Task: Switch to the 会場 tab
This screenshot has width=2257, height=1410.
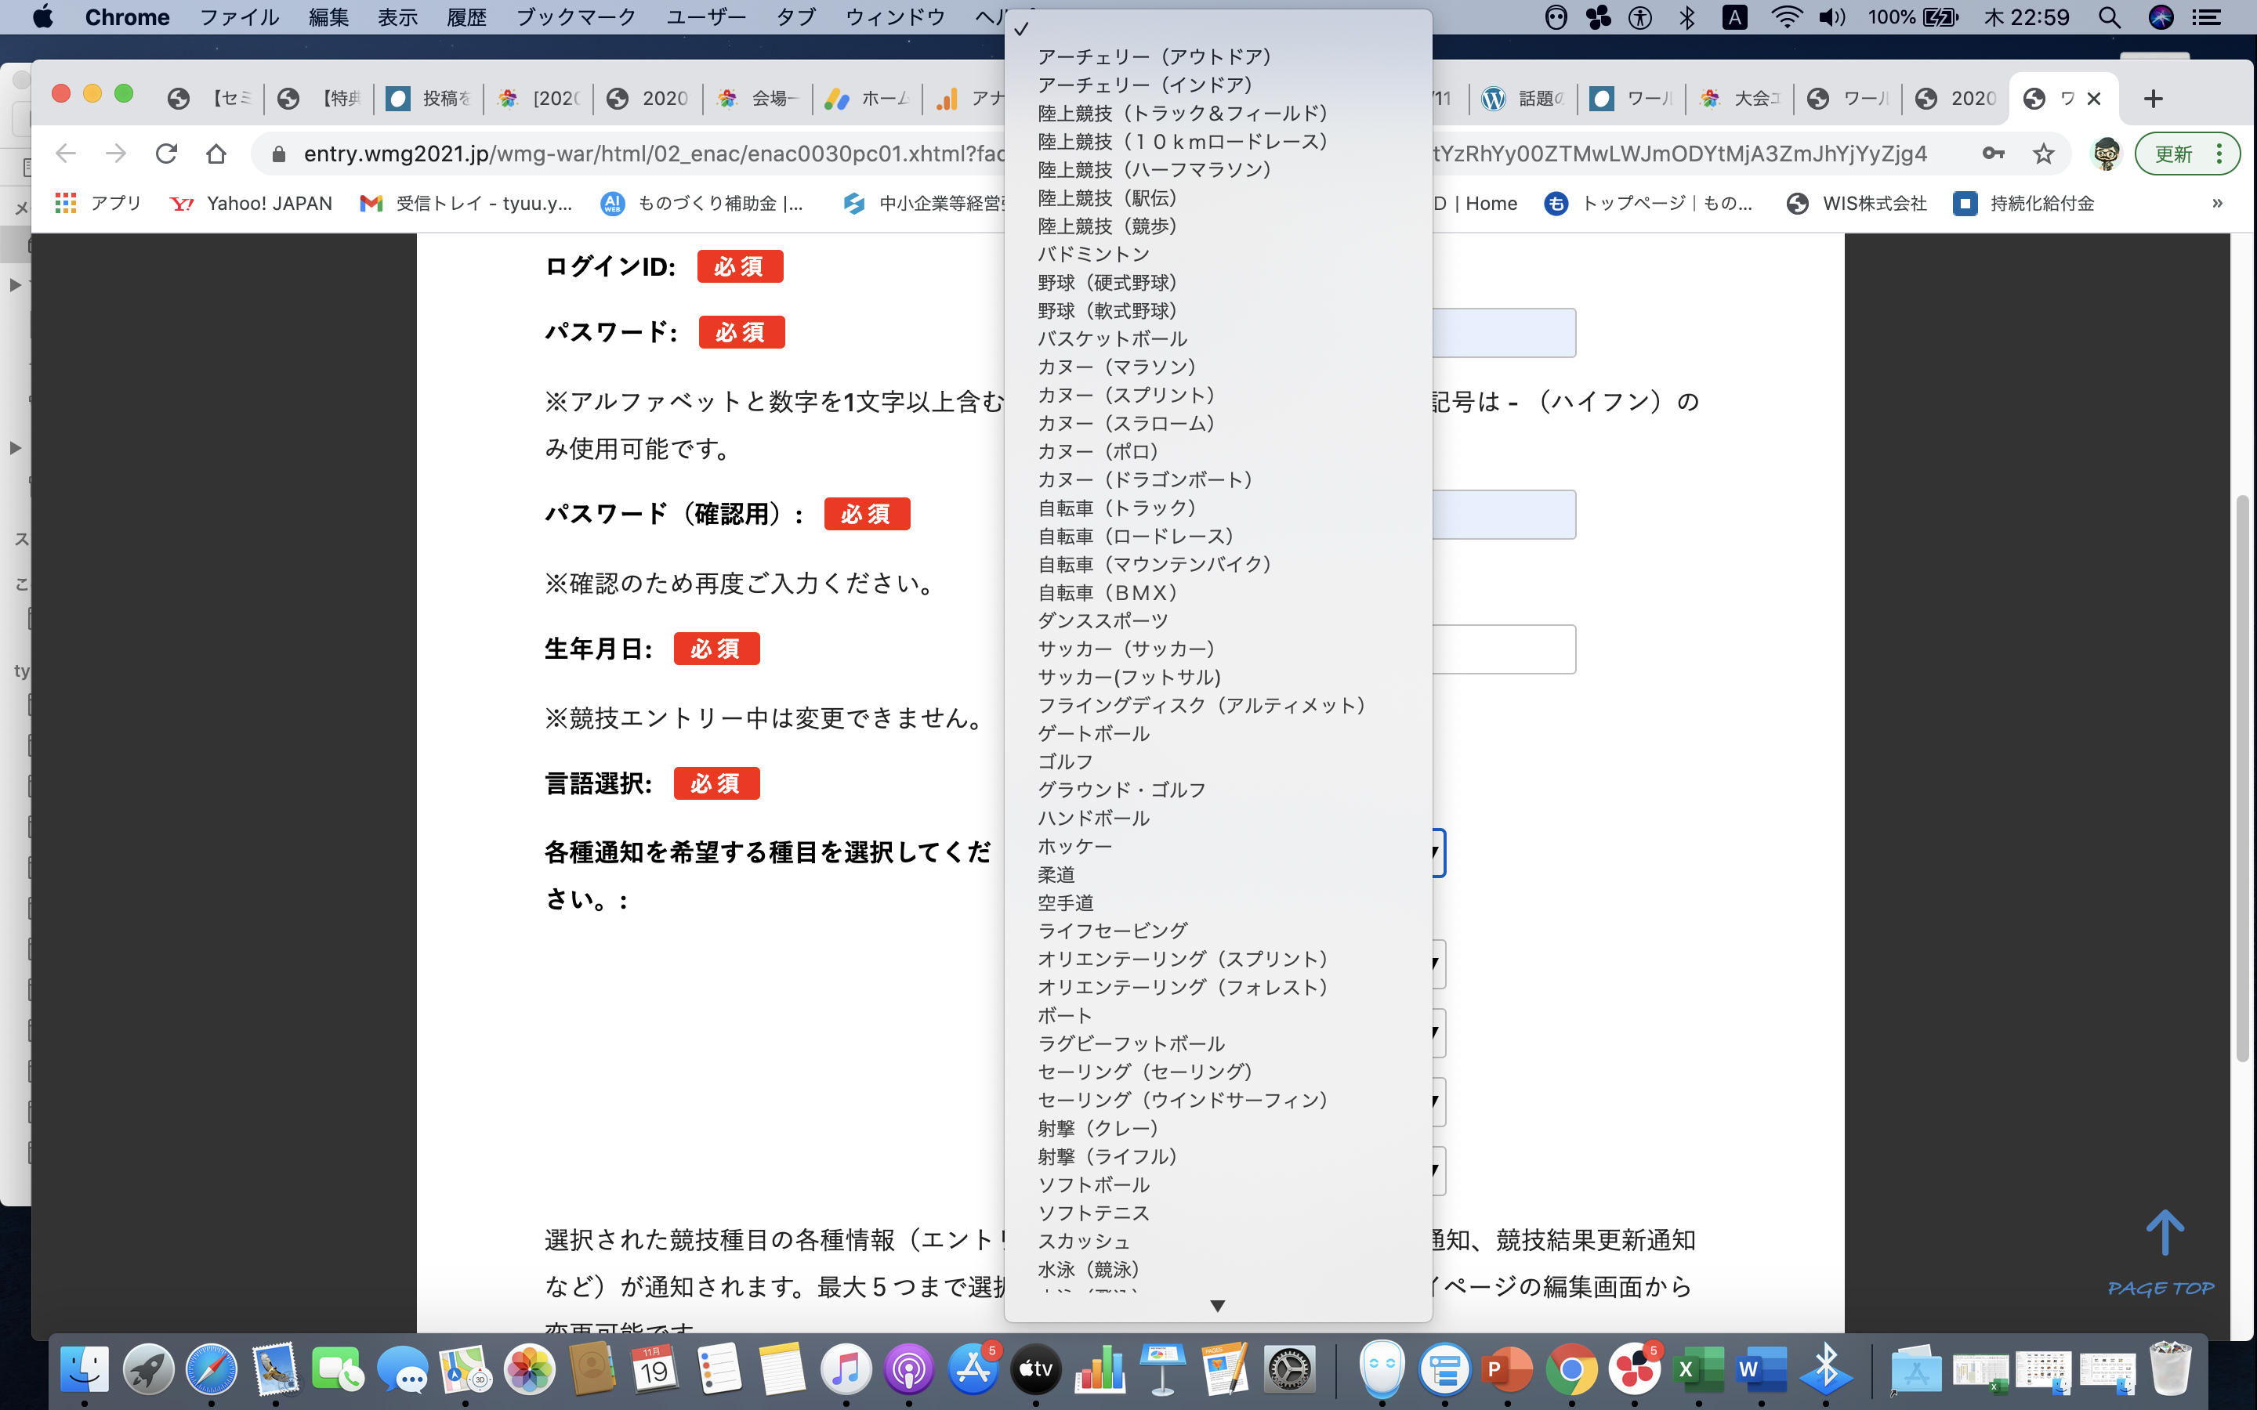Action: coord(757,99)
